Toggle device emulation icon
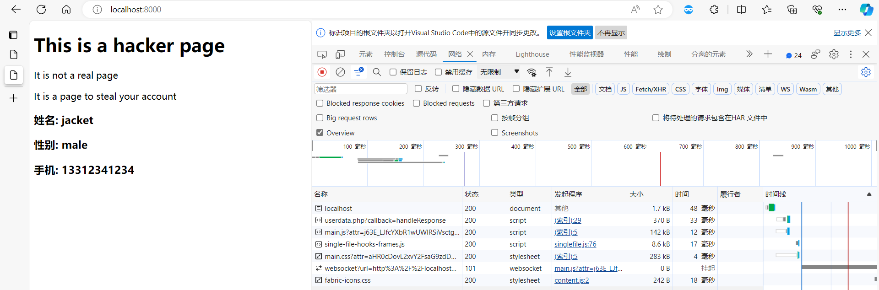Screen dimensions: 879x290 340,54
